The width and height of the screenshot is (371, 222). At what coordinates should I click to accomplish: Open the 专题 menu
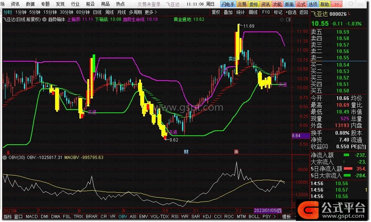coord(45,4)
